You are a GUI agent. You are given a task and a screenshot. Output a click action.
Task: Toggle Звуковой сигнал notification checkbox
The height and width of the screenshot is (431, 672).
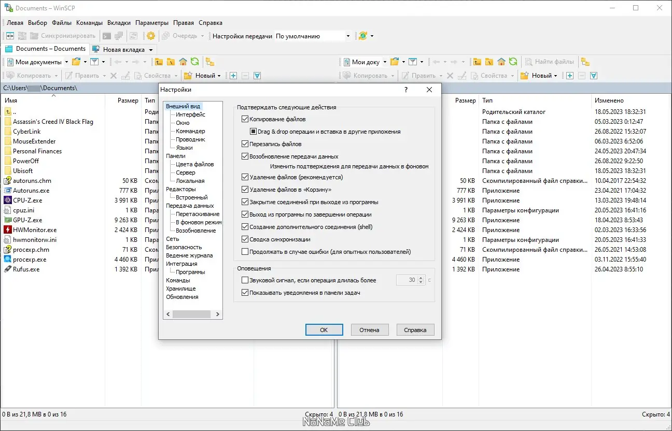(x=245, y=280)
